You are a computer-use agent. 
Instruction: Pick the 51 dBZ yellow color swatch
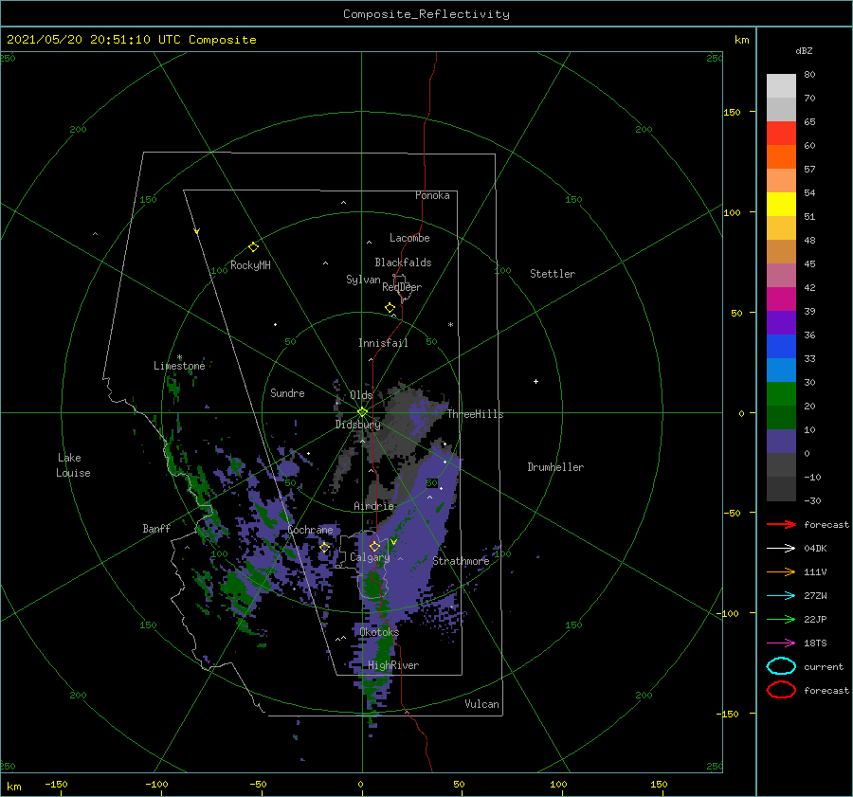(x=781, y=204)
